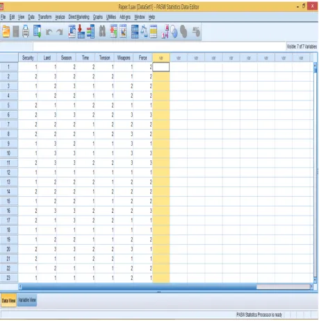319x321 pixels.
Task: Open the Go to Variable tool
Action: pyautogui.click(x=81, y=31)
